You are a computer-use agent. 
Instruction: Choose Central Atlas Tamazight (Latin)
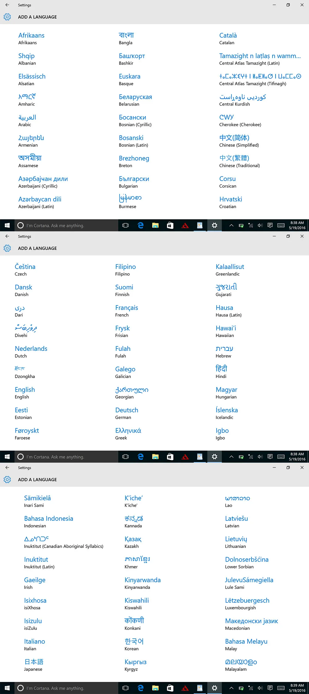pos(260,59)
